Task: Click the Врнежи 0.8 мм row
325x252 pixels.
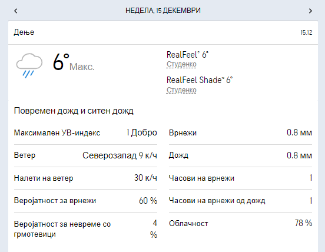Action: [x=240, y=133]
